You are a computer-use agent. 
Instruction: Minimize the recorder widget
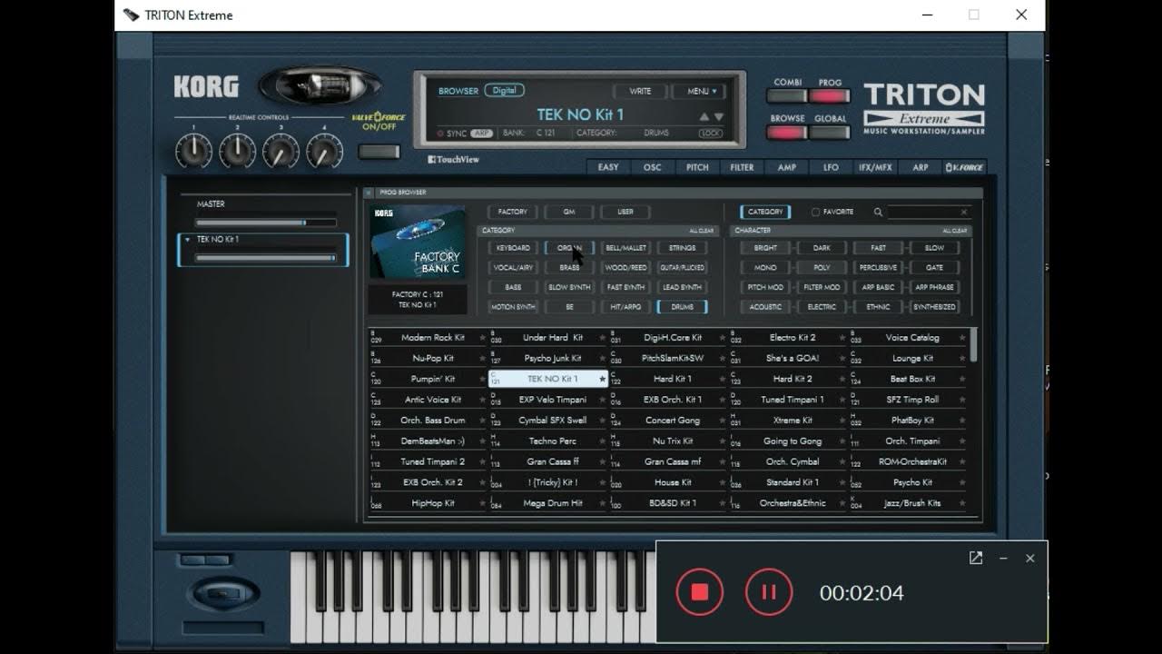coord(1003,558)
